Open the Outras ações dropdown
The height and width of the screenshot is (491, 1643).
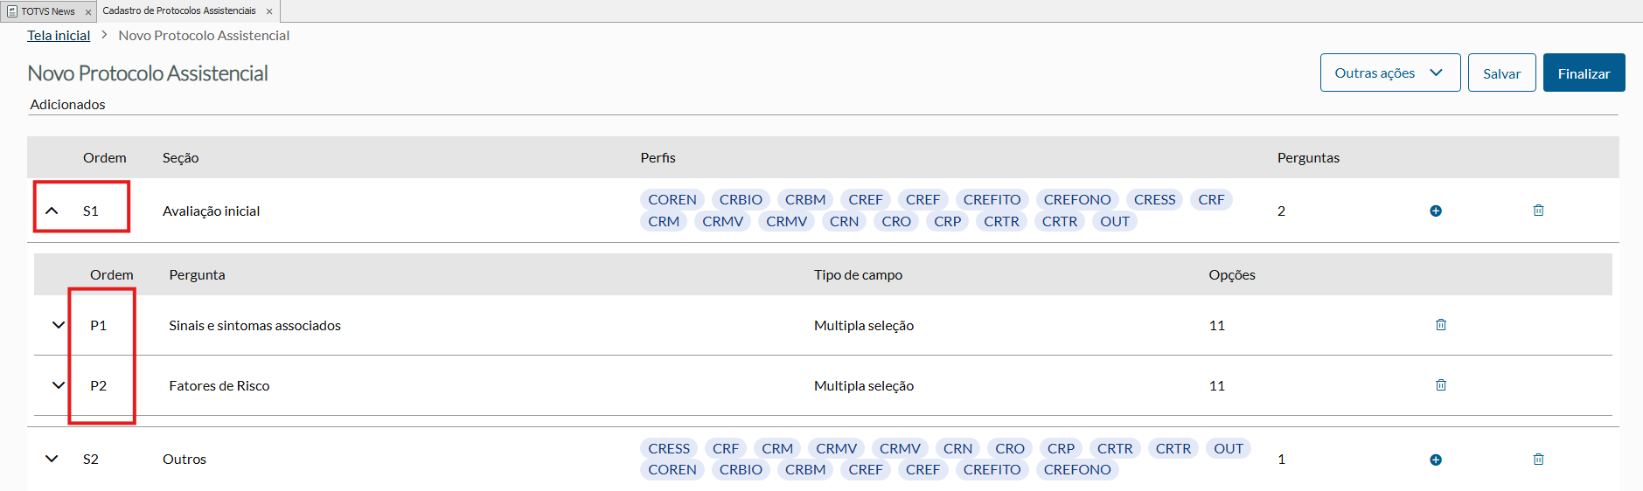(x=1389, y=73)
